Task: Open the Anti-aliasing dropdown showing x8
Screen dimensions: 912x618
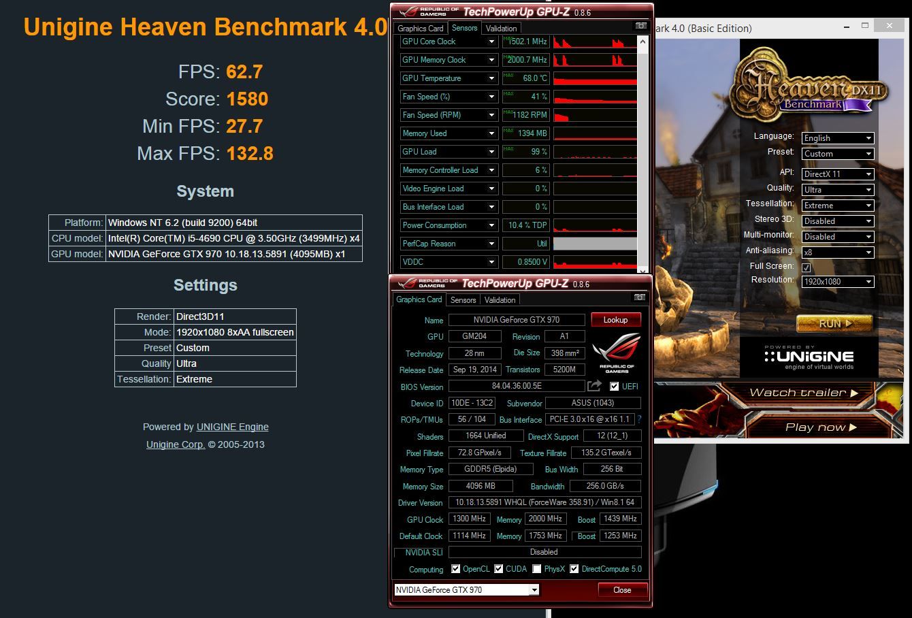Action: coord(838,253)
